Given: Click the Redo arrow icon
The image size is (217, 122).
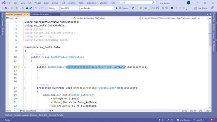Looking at the screenshot, I should pos(42,8).
